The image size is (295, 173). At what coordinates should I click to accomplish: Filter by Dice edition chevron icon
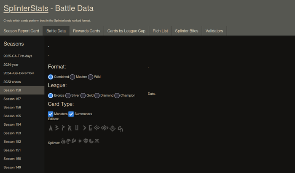tap(85, 128)
